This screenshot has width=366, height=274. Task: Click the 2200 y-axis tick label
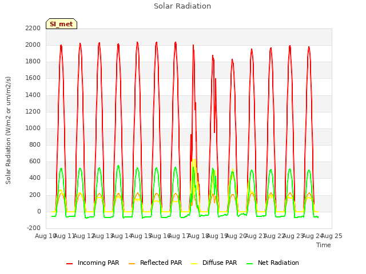(x=33, y=28)
